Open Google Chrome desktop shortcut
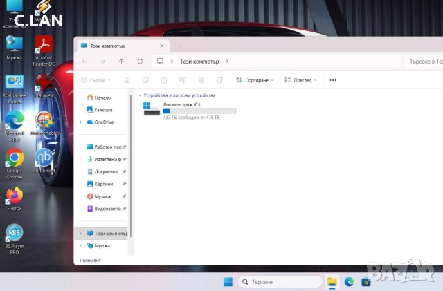 click(x=15, y=159)
